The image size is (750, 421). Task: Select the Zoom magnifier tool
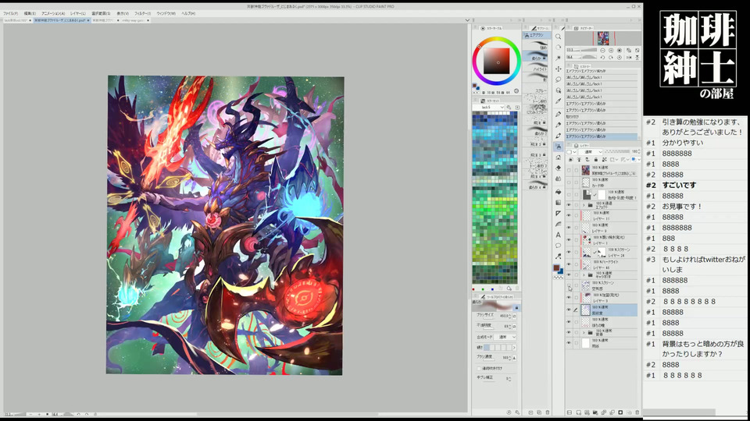click(558, 36)
